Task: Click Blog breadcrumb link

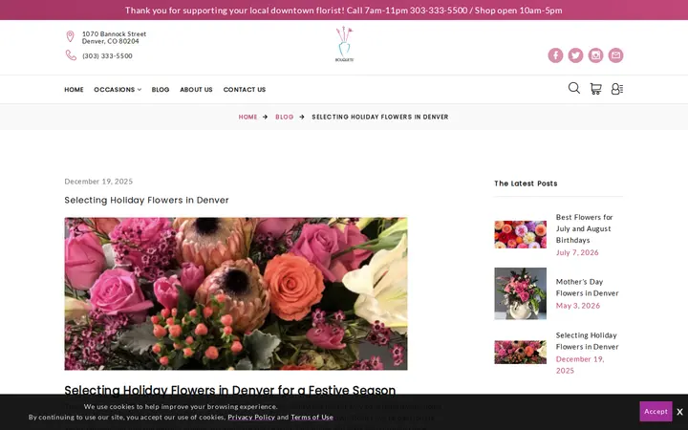Action: click(x=285, y=118)
